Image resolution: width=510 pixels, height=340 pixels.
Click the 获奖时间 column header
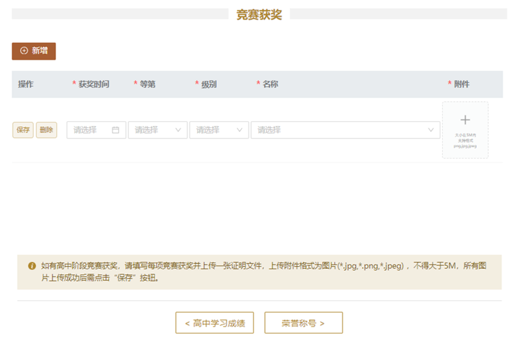[x=93, y=84]
